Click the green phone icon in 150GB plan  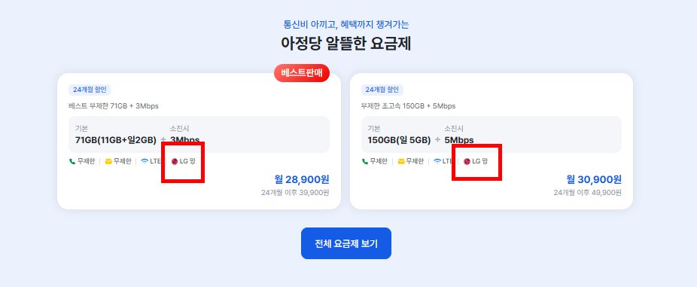point(364,161)
